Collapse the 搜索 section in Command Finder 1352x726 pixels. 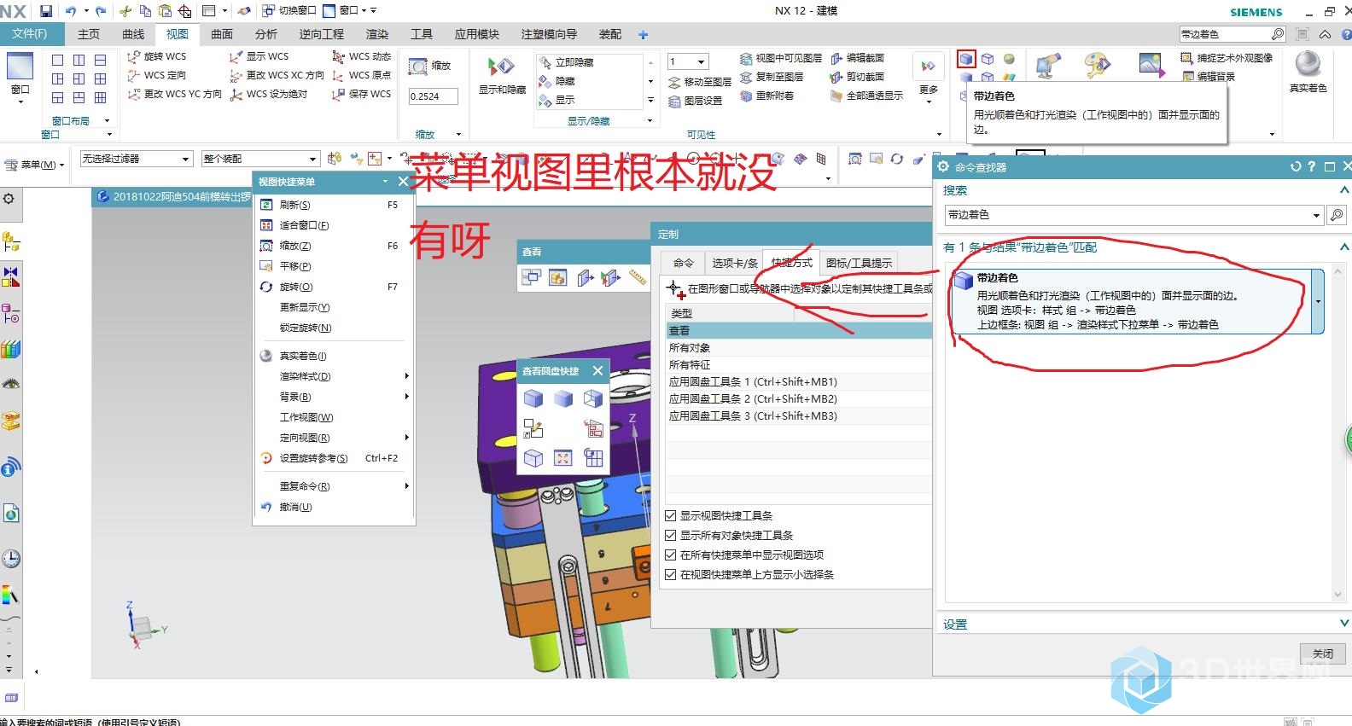1344,190
